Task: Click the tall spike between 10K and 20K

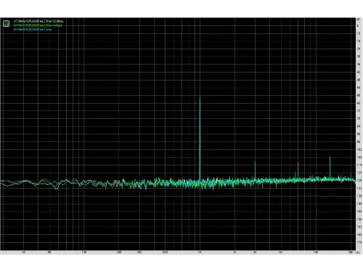Action: [330, 168]
